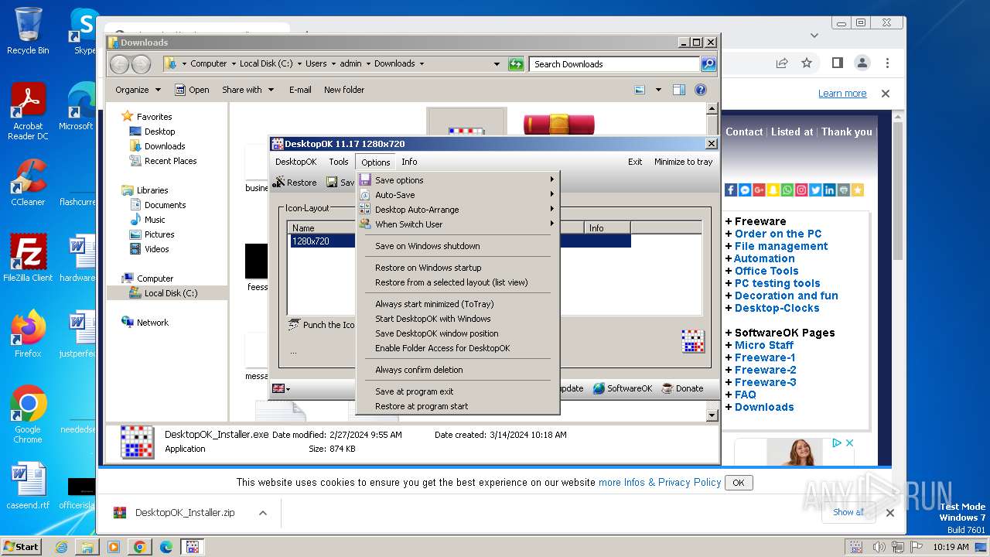Open the When Switch User submenu

click(457, 224)
